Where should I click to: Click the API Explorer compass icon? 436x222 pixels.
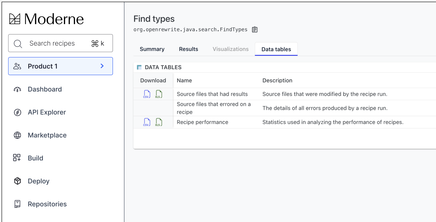(17, 112)
